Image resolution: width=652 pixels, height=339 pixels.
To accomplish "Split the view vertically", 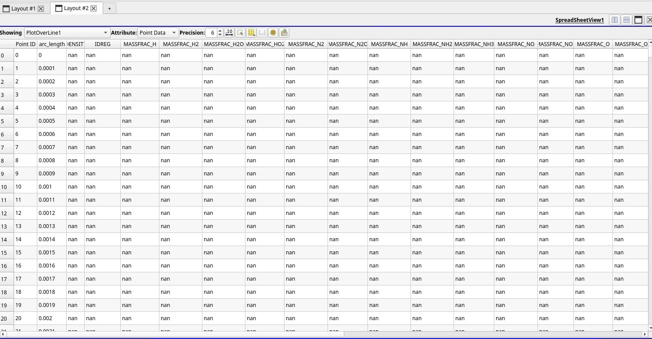I will [627, 20].
